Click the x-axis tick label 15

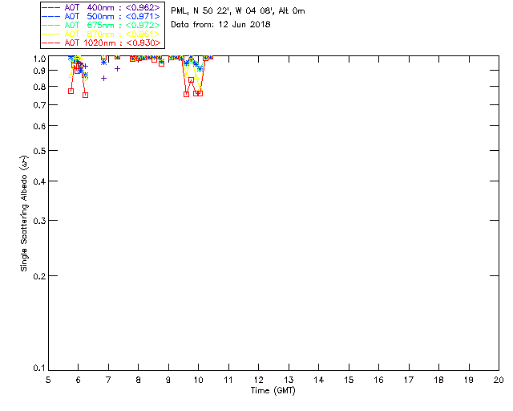pos(349,380)
